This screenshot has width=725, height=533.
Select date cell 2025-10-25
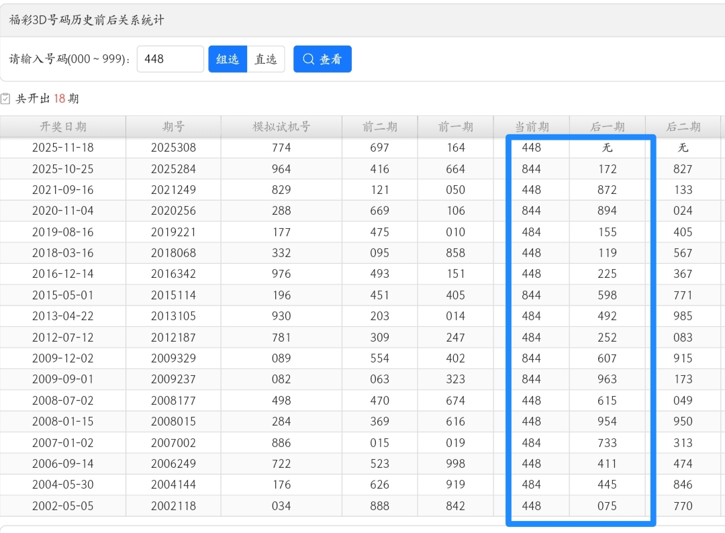coord(63,169)
